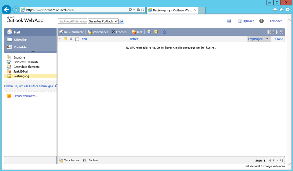Go to the last page in bottom pager

(281, 160)
